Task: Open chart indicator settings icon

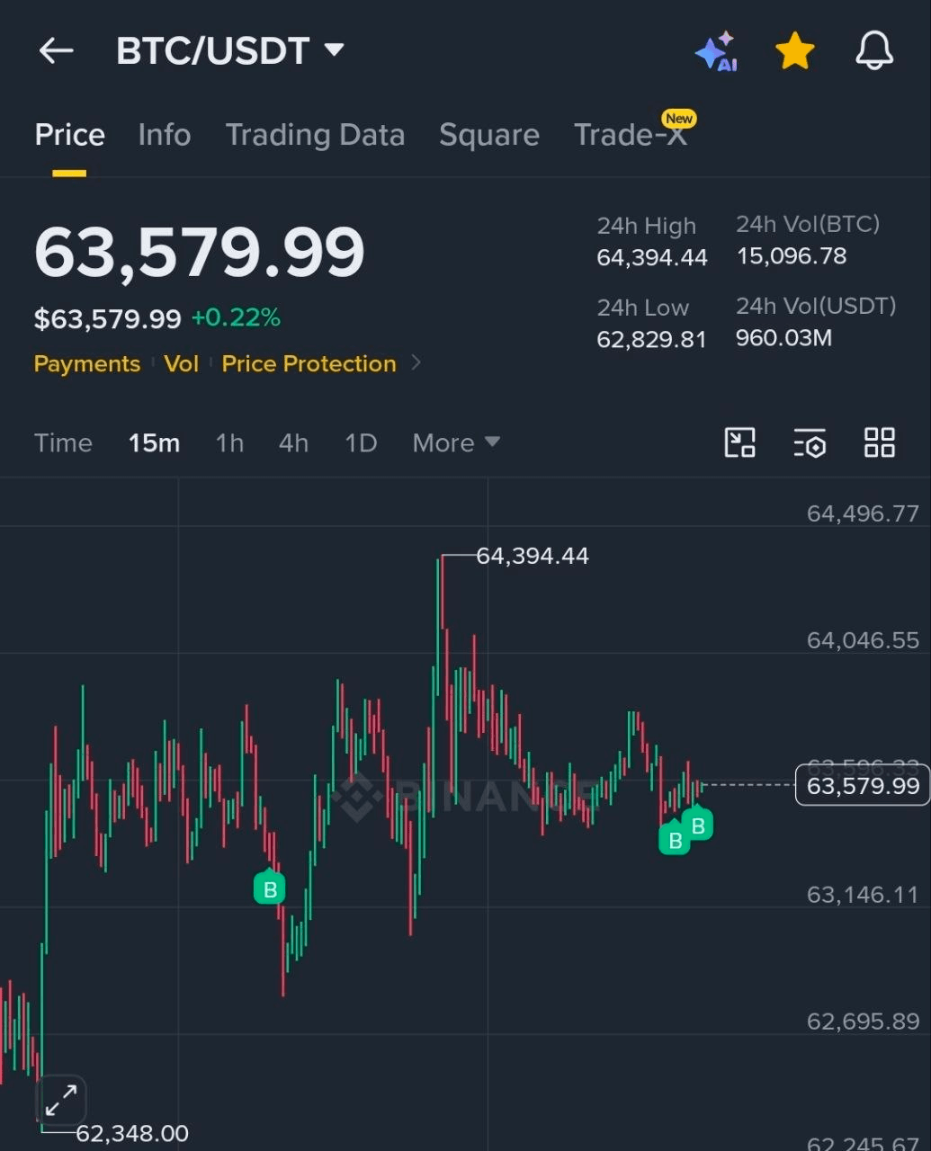Action: (x=810, y=443)
